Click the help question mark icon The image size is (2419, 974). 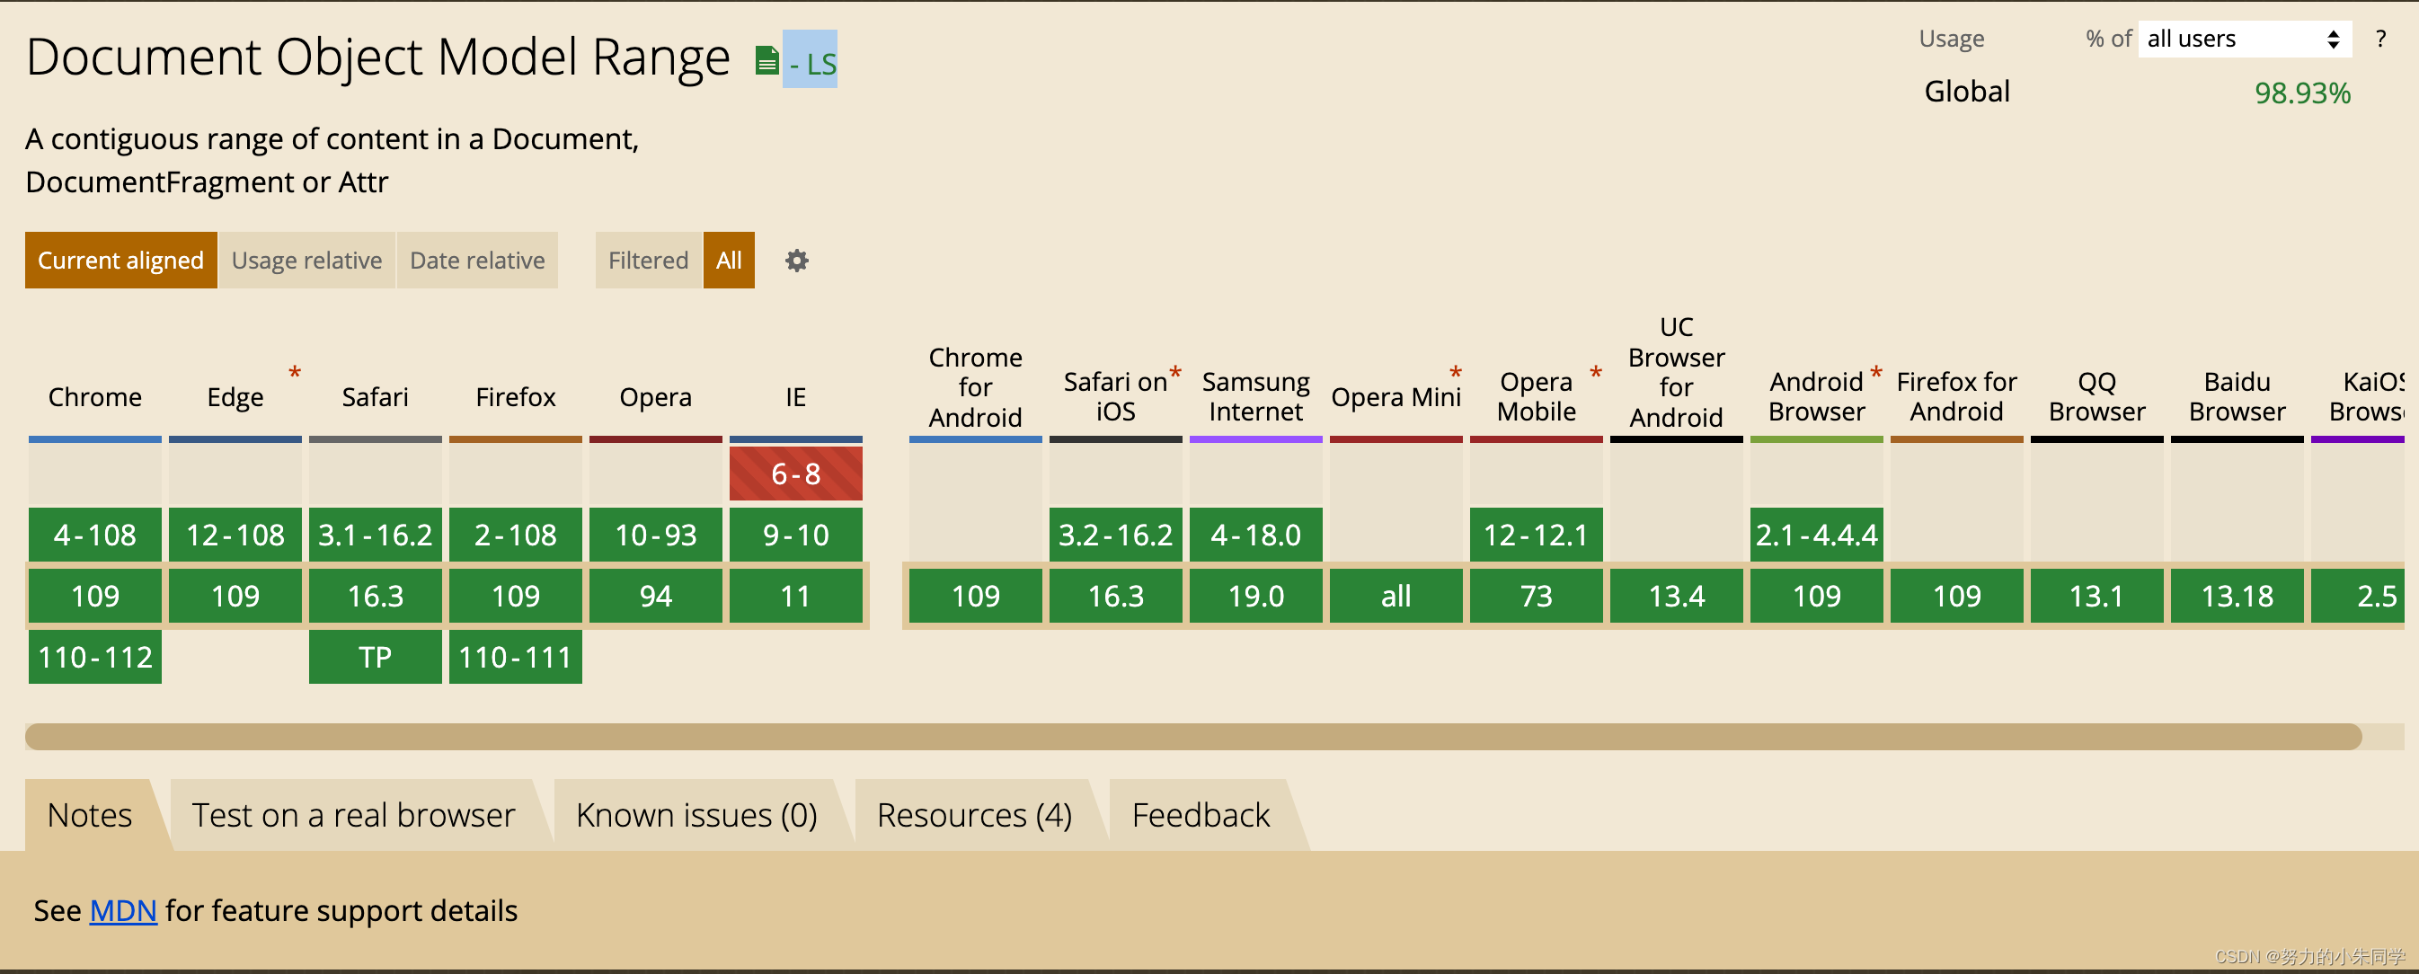(x=2382, y=39)
